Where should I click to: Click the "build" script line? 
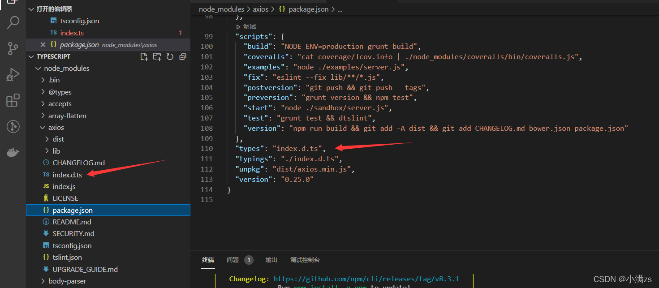coord(332,46)
